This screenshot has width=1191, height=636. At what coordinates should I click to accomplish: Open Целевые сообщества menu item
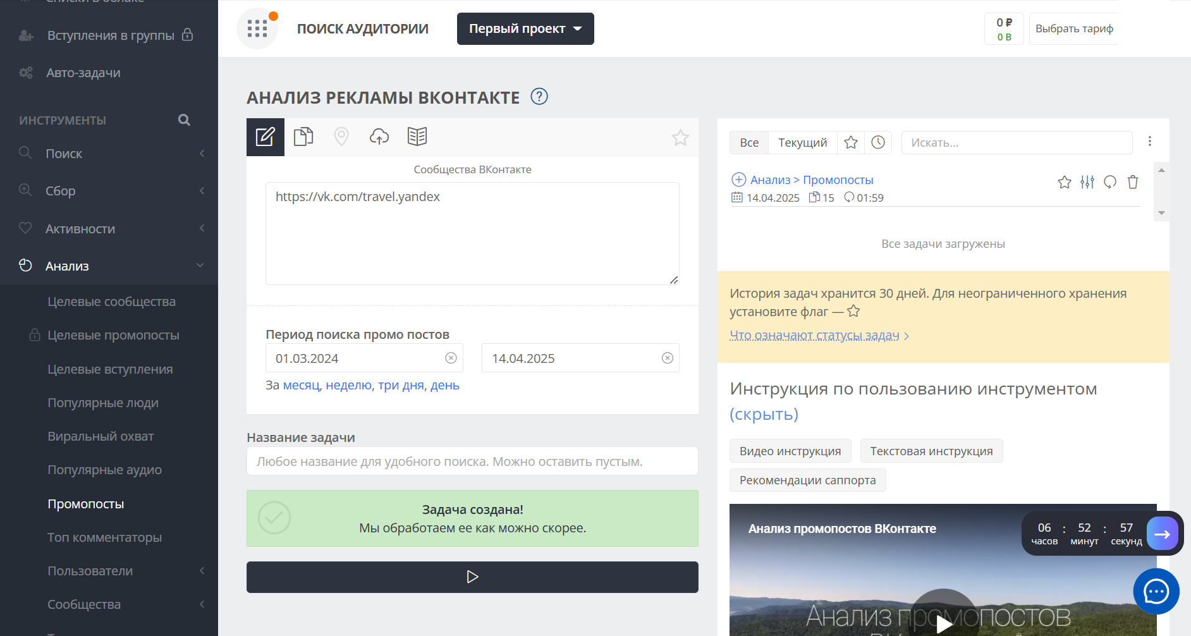pos(111,302)
